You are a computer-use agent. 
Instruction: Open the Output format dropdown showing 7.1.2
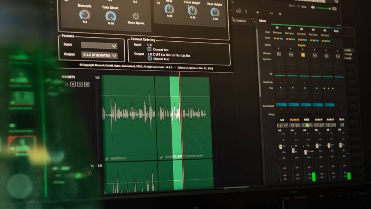pos(99,55)
